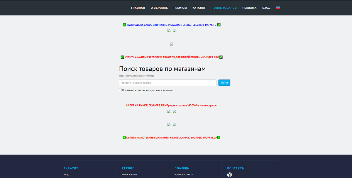The height and width of the screenshot is (178, 352).
Task: Open the РАСПРОДАЖА АККОВ ВКОНТАКТЕ ad link
Action: pos(172,25)
